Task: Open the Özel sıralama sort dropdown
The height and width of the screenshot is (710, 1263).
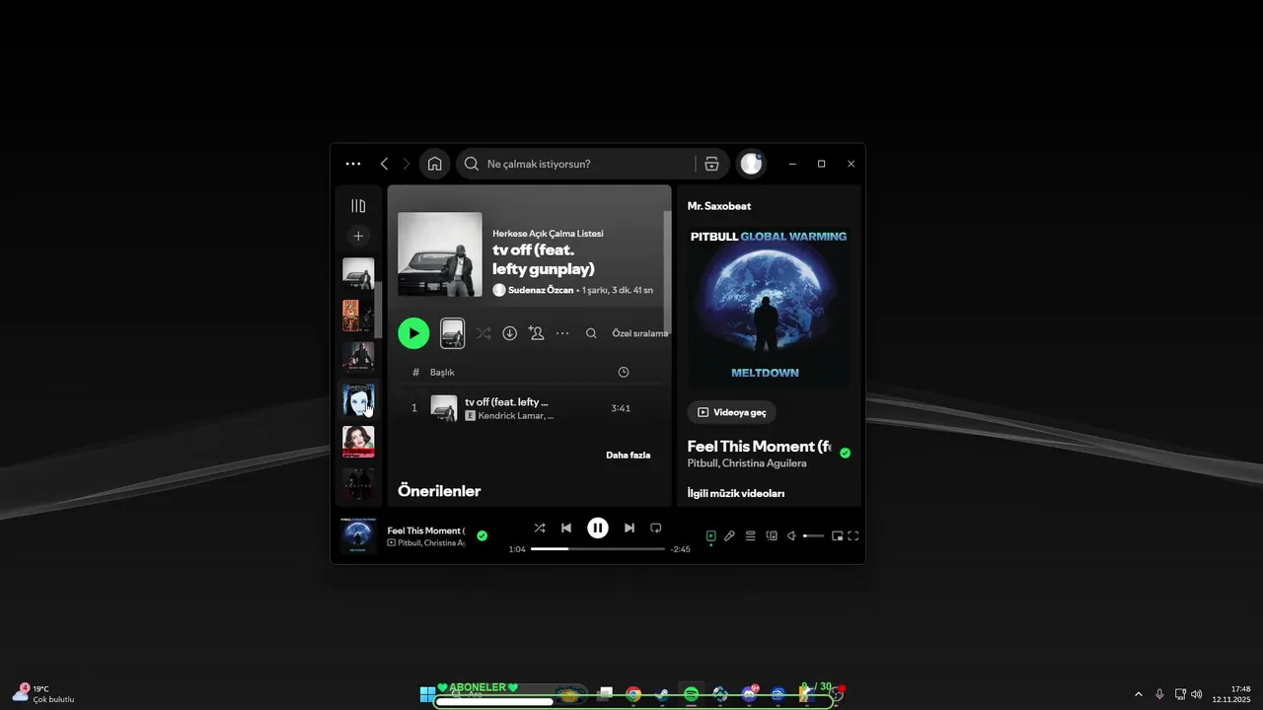Action: (639, 333)
